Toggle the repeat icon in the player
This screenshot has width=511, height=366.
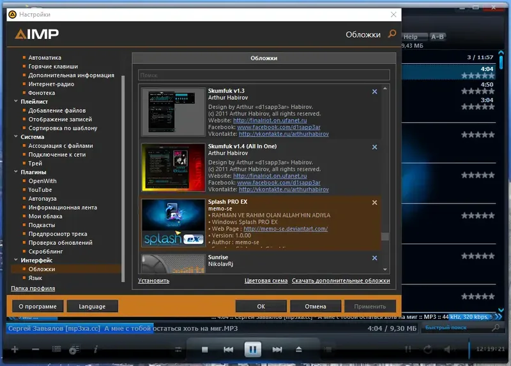[x=427, y=349]
